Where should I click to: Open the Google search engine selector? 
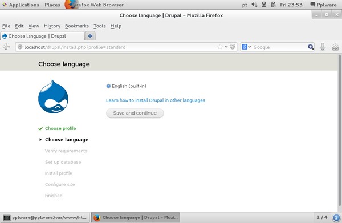tap(246, 47)
